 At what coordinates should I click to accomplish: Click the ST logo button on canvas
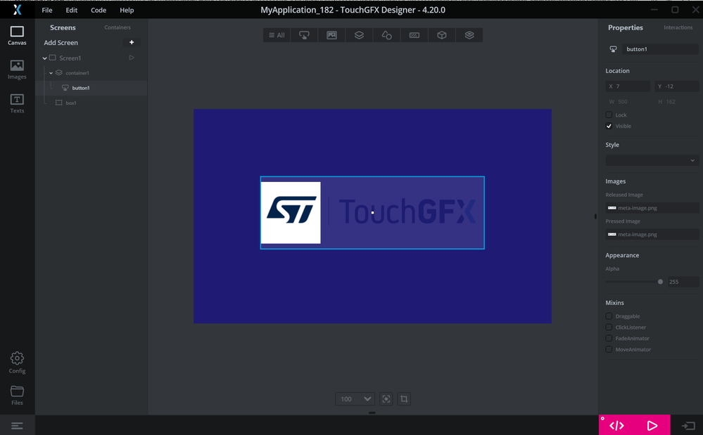click(x=372, y=212)
